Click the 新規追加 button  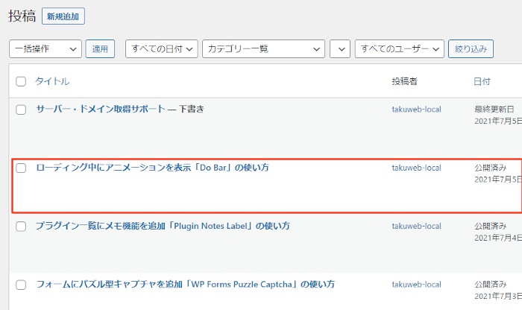pyautogui.click(x=63, y=16)
